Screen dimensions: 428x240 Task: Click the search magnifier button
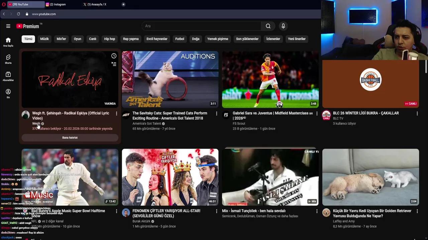(x=268, y=26)
